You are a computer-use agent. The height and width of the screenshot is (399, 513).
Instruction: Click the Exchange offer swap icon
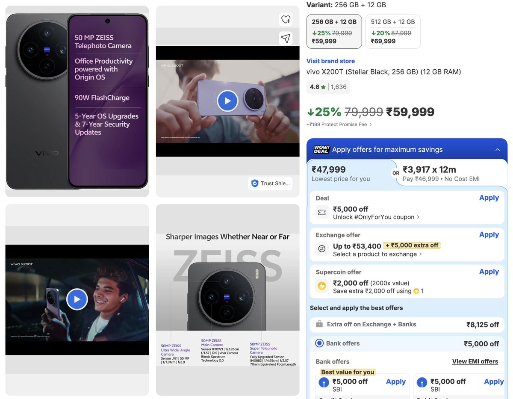pyautogui.click(x=322, y=249)
